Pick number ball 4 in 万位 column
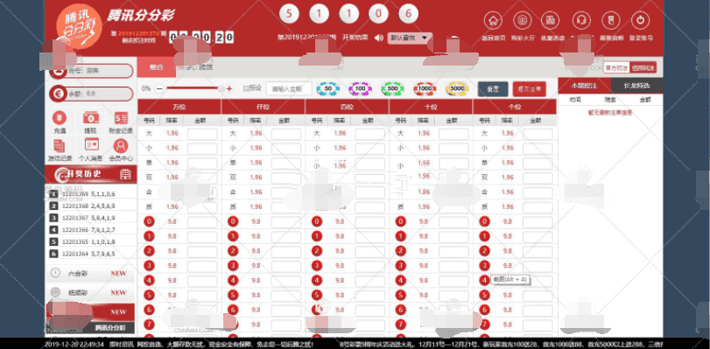 [x=149, y=280]
